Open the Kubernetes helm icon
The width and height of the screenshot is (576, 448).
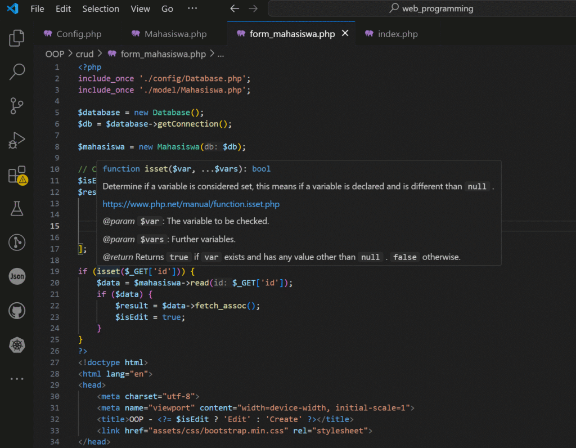click(17, 344)
